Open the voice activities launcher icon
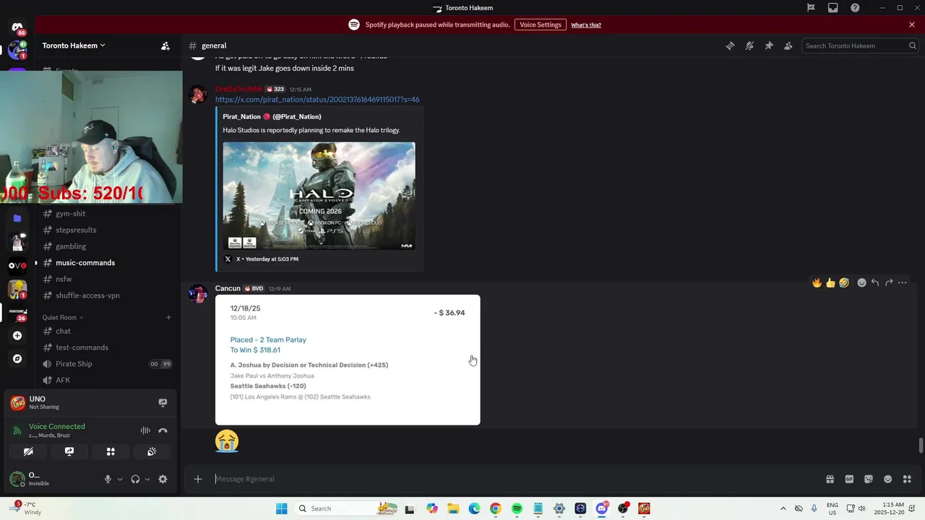925x520 pixels. tap(111, 451)
